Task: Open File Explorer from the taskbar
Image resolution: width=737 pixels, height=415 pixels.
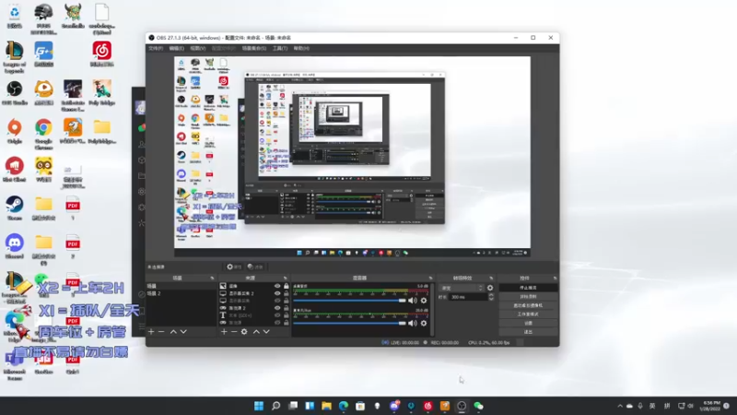Action: tap(326, 406)
